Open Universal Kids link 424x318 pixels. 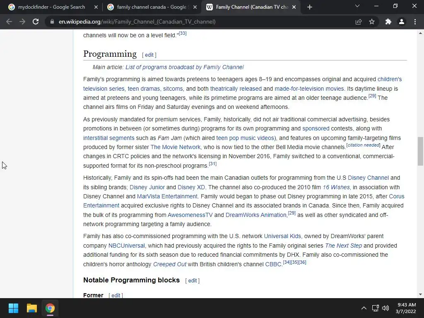(282, 236)
